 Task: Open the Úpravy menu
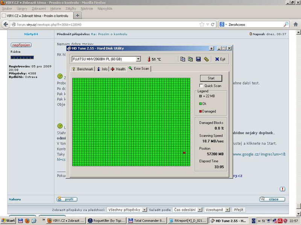[22, 9]
